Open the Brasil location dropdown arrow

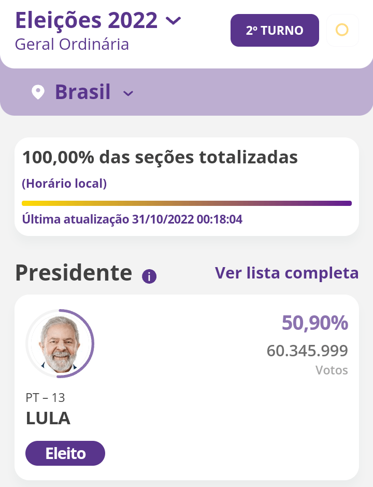point(128,93)
